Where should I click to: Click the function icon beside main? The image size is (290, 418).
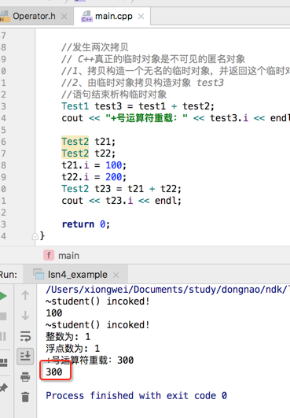pos(49,255)
